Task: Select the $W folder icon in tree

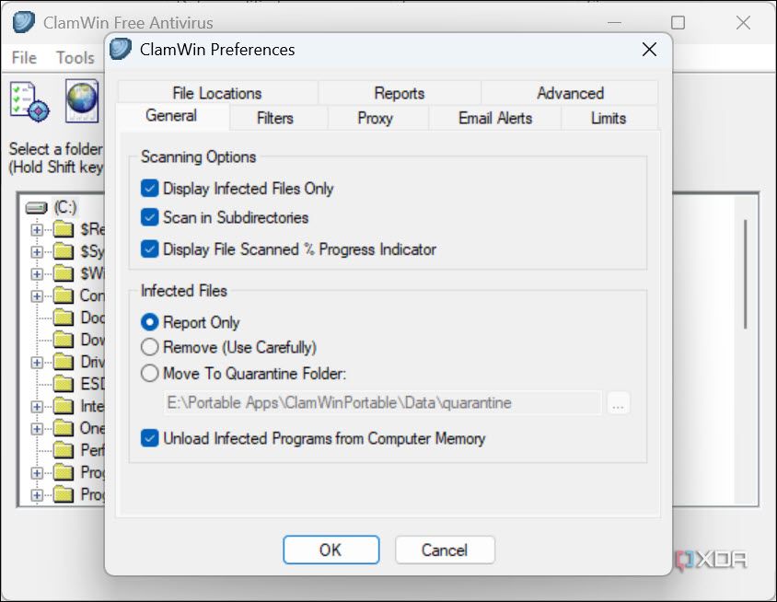Action: (64, 273)
